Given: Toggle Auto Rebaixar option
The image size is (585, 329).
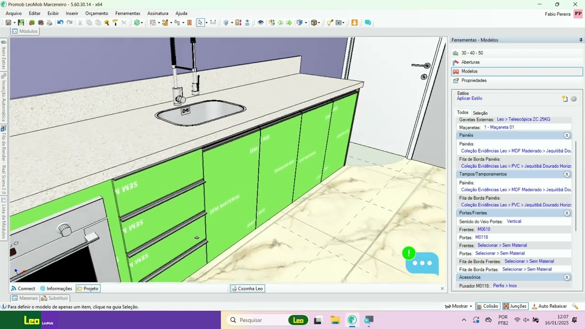Looking at the screenshot, I should tap(549, 306).
